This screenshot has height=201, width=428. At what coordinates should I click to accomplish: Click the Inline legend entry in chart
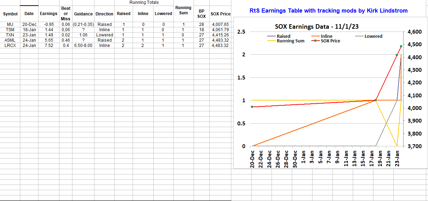click(x=327, y=36)
